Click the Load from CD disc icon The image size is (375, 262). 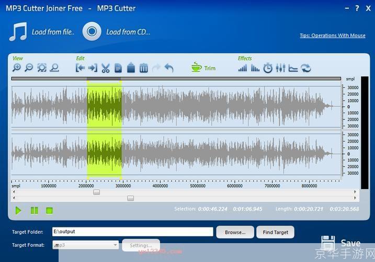92,31
